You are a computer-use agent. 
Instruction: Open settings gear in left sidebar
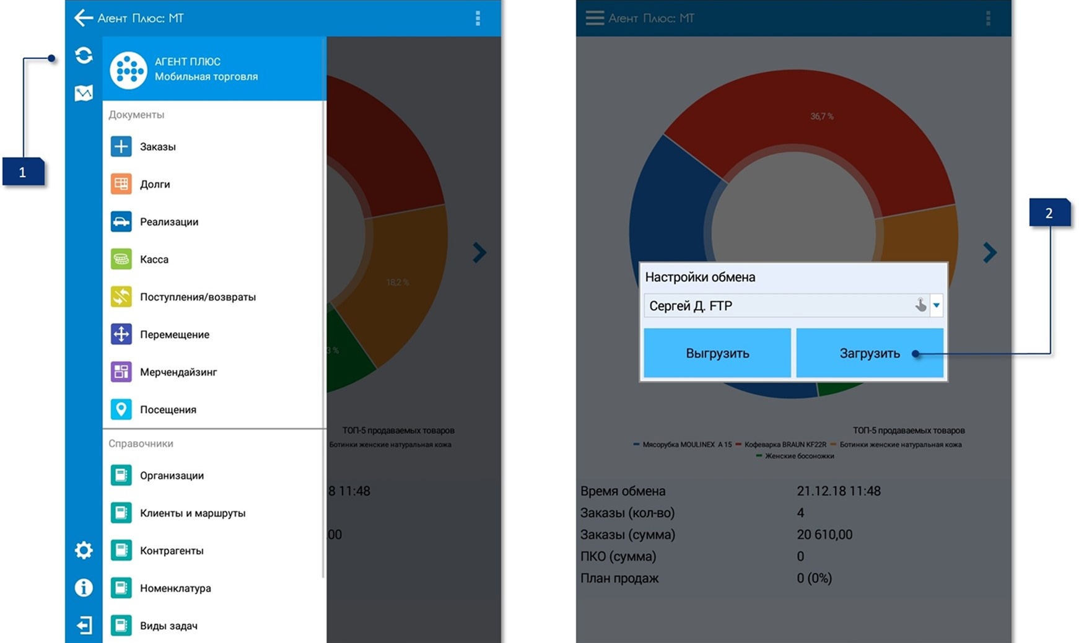tap(84, 550)
